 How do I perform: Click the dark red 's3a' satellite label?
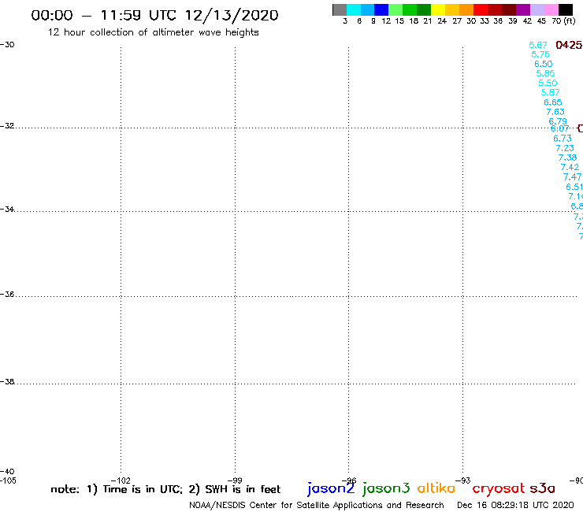pyautogui.click(x=543, y=488)
